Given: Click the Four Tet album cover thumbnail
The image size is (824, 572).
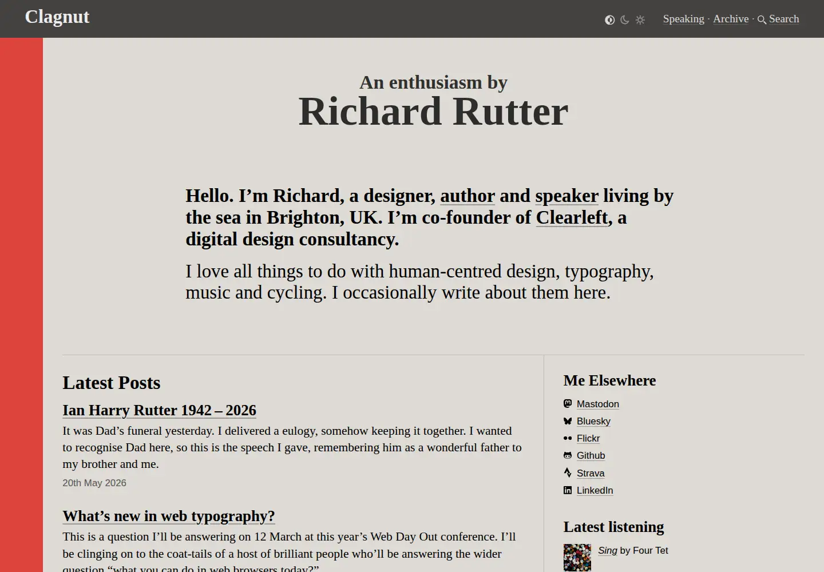Looking at the screenshot, I should tap(577, 558).
